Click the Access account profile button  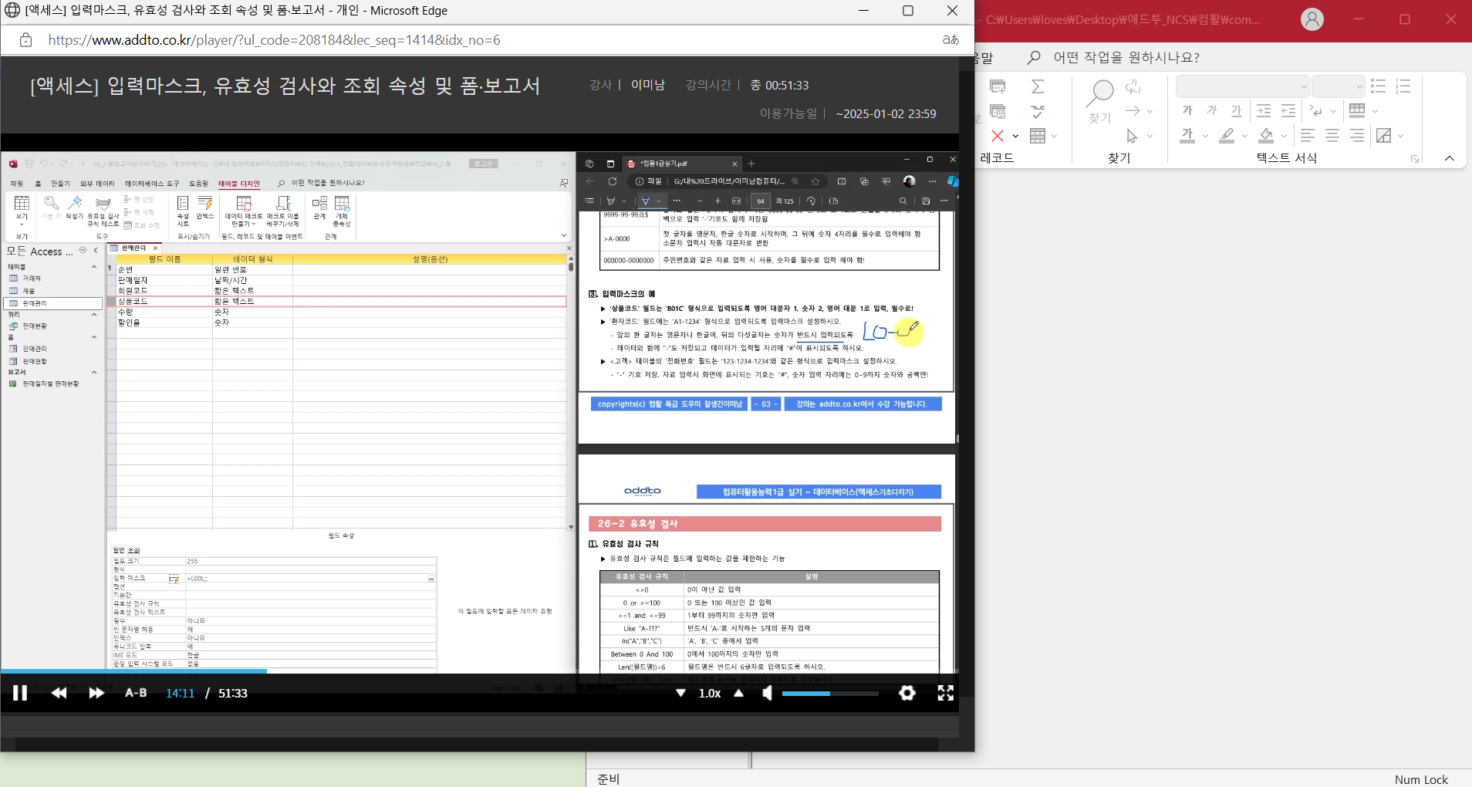coord(1312,19)
